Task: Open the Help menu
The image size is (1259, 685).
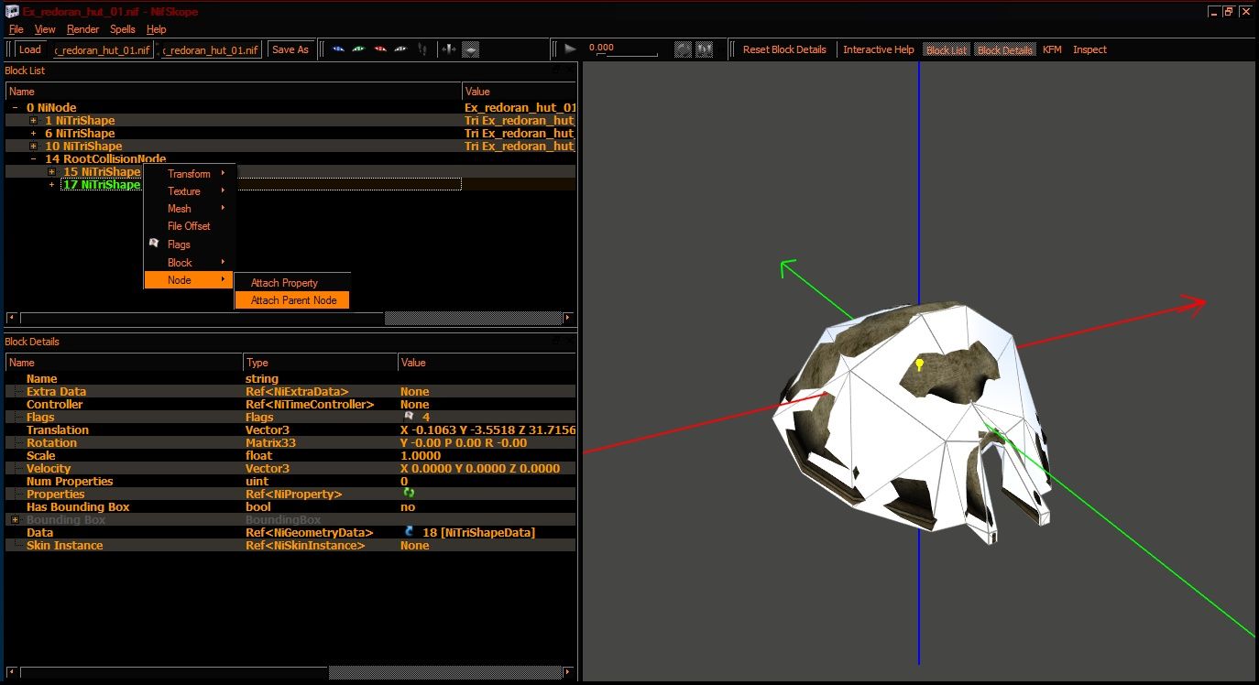Action: coord(157,29)
